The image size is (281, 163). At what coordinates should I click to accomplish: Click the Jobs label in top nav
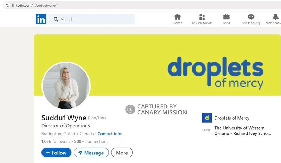227,23
